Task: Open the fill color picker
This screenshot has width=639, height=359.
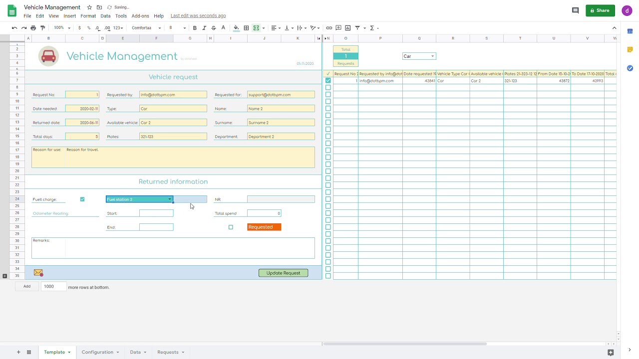Action: point(237,28)
